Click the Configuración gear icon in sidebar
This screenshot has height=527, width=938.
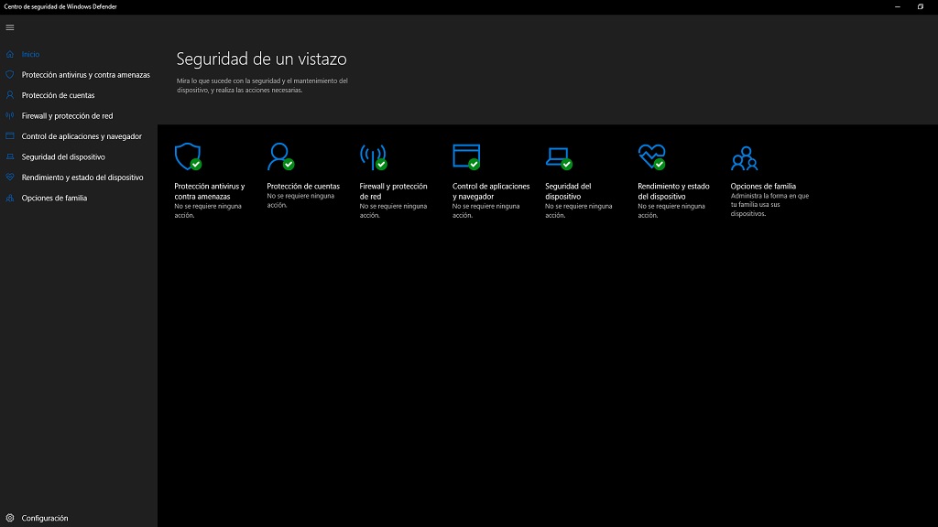coord(10,518)
